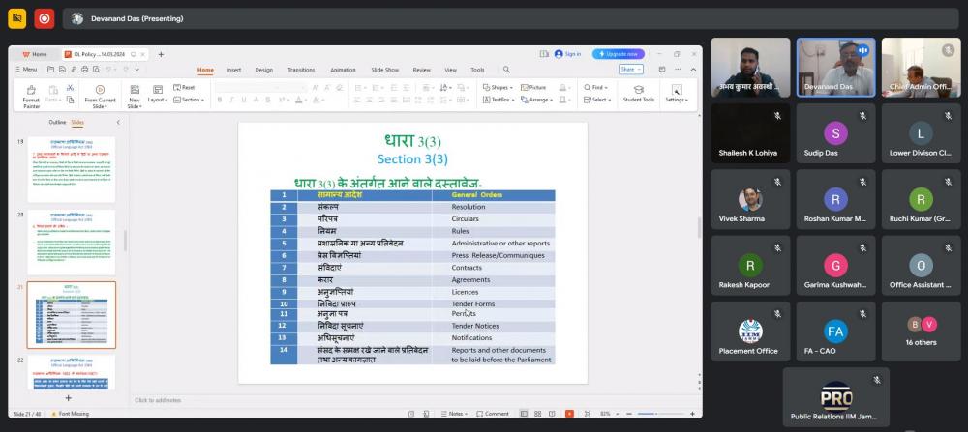968x432 pixels.
Task: Expand the Share dropdown button
Action: pos(630,70)
